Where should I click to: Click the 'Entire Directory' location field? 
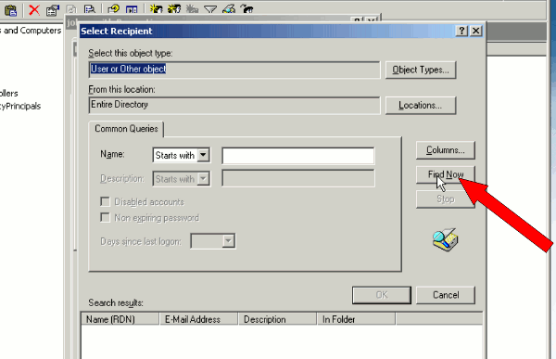pyautogui.click(x=234, y=105)
